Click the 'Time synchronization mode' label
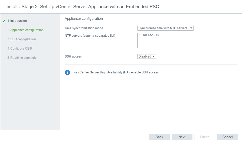The width and height of the screenshot is (242, 143). [84, 28]
